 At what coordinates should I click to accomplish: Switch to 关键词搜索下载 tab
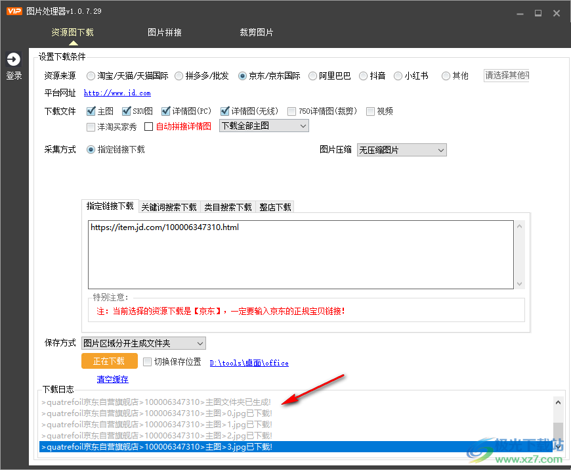169,206
